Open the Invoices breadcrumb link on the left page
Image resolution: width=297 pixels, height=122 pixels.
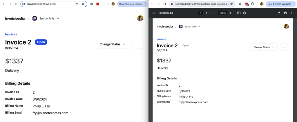coord(11,34)
